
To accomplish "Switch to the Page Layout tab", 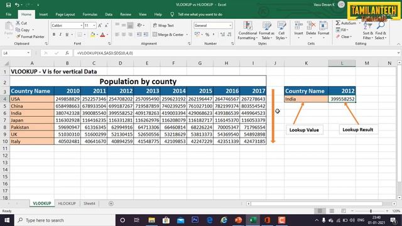I will click(x=65, y=14).
